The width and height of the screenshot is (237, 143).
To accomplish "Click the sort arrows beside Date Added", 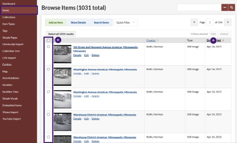I will coord(223,40).
